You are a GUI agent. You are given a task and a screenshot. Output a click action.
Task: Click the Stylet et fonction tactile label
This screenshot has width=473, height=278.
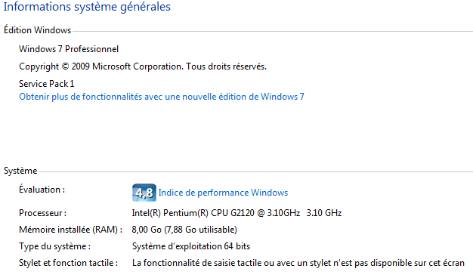tap(68, 263)
